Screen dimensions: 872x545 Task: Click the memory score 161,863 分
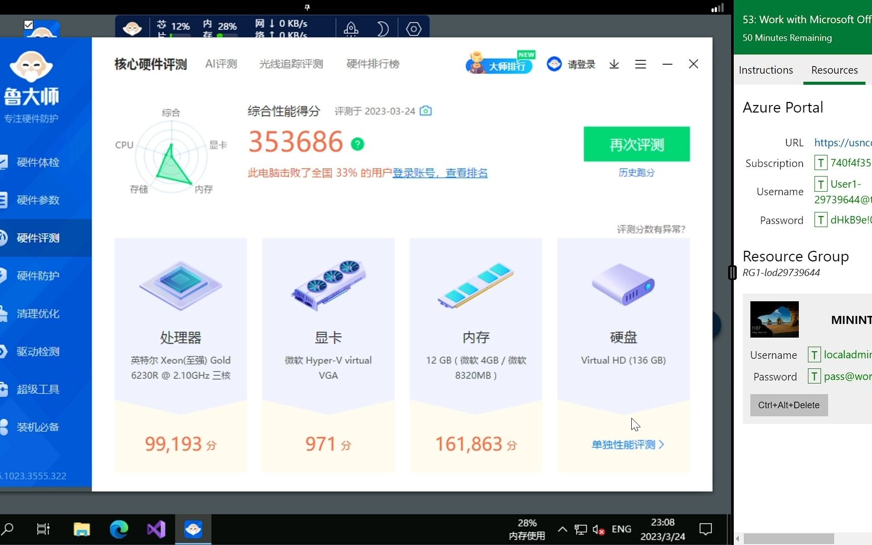476,444
